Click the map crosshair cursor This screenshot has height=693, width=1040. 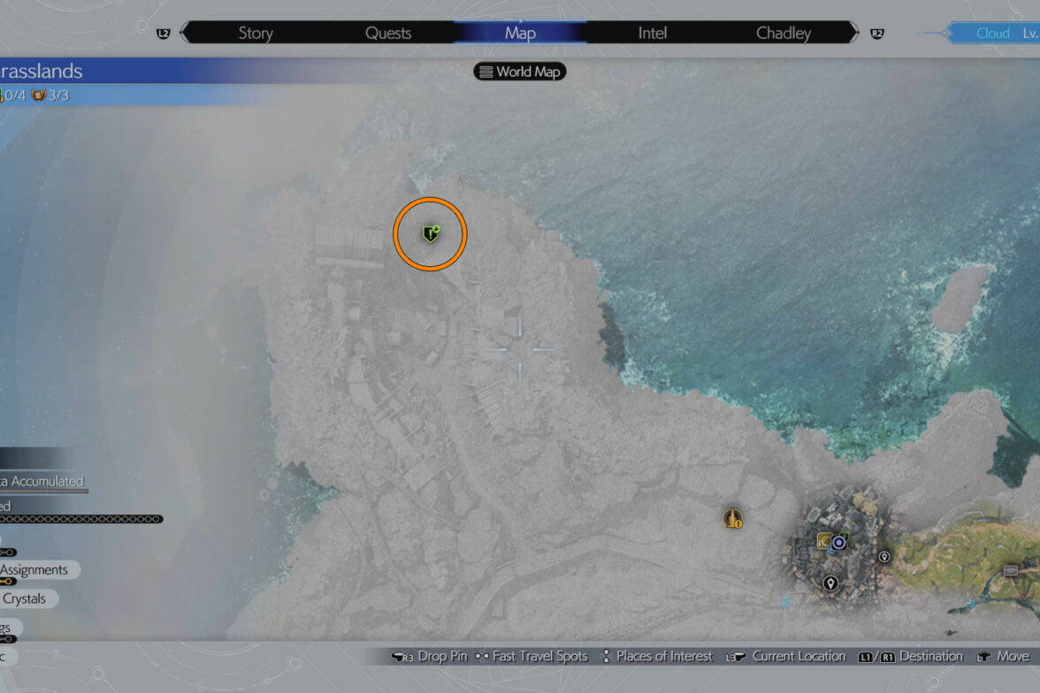click(519, 349)
